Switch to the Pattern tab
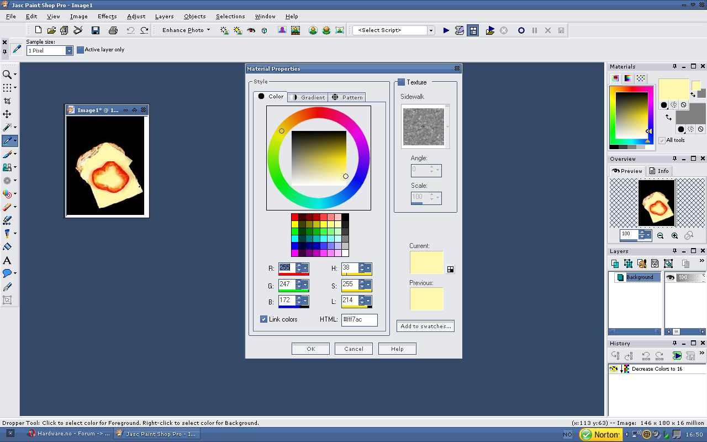Viewport: 707px width, 442px height. click(x=347, y=97)
